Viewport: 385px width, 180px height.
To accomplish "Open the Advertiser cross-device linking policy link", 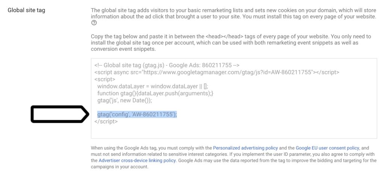I will (138, 161).
